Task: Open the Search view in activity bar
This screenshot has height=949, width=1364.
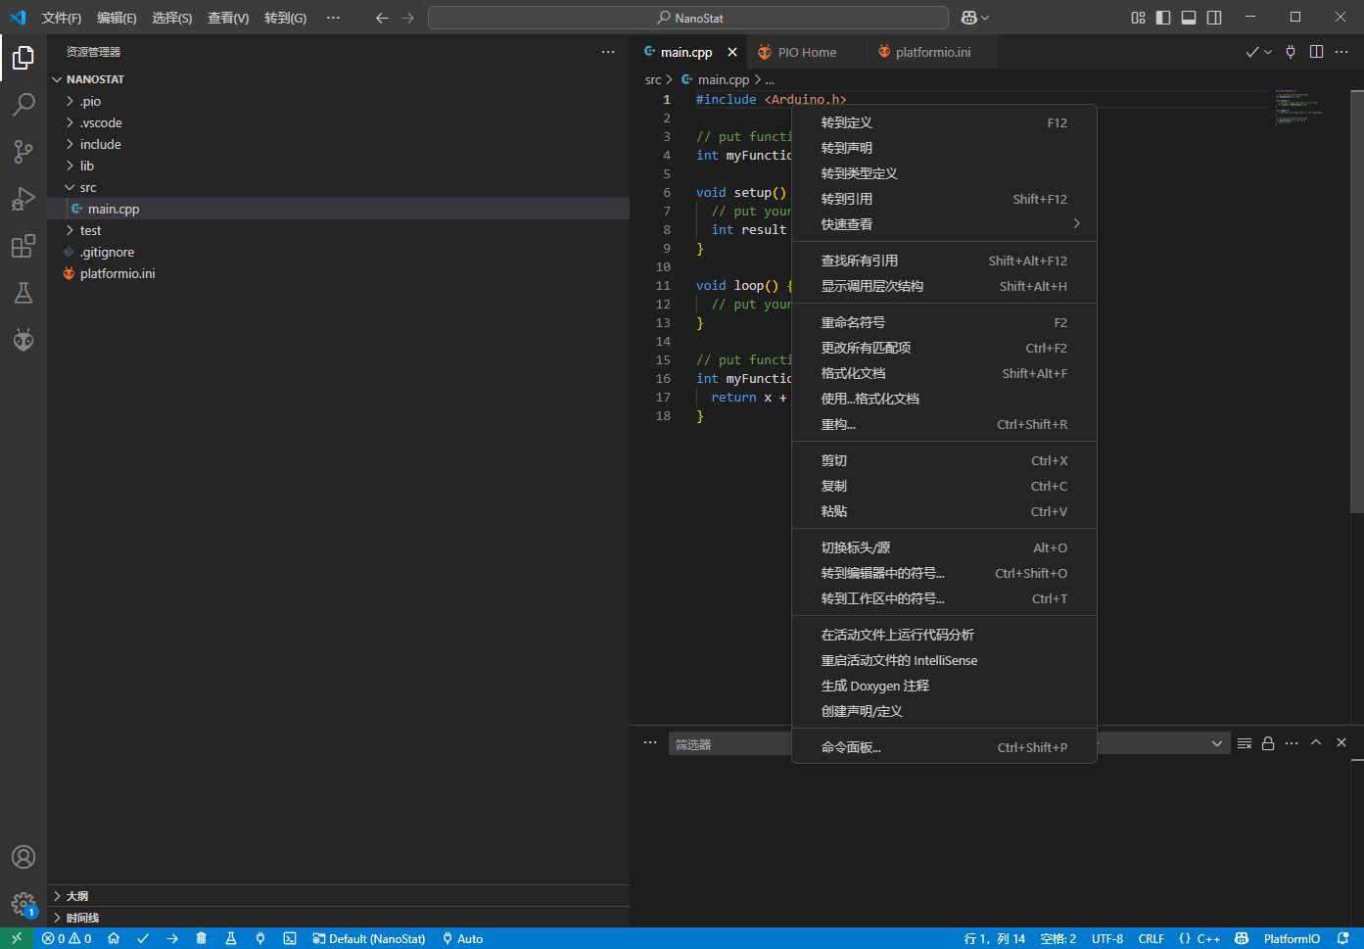Action: pyautogui.click(x=24, y=105)
